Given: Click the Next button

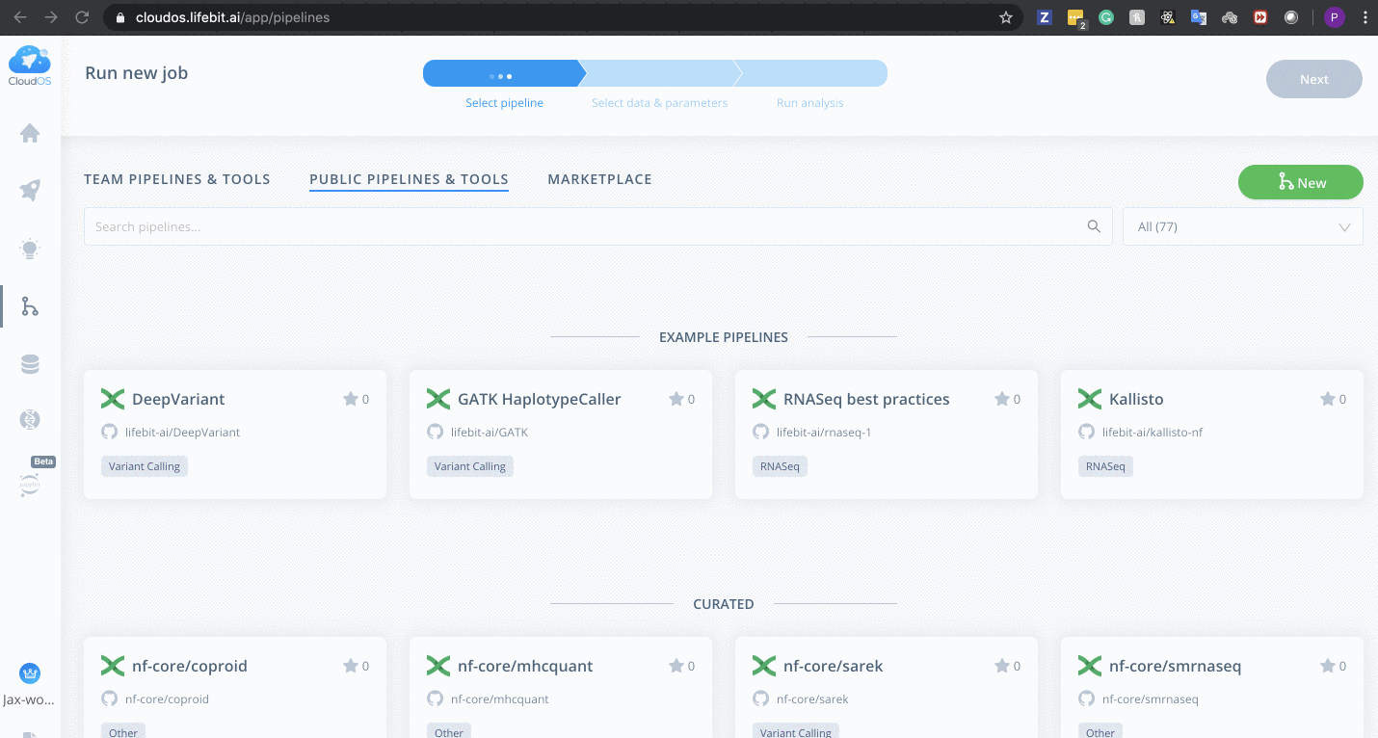Looking at the screenshot, I should click(1314, 79).
